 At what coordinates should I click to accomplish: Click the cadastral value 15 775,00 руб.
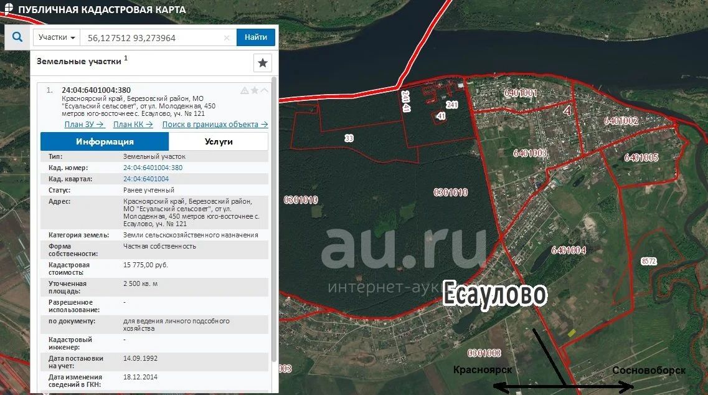pos(145,265)
